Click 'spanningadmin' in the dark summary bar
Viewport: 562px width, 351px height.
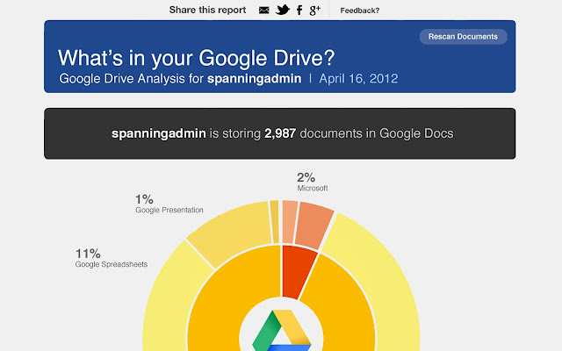click(x=158, y=133)
